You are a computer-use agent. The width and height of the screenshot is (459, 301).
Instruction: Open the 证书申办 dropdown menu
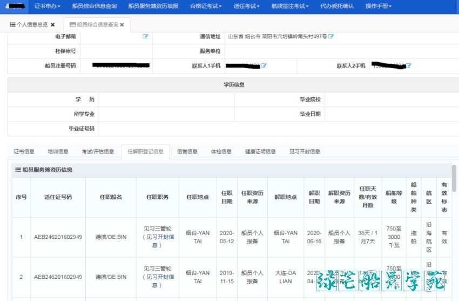(47, 6)
